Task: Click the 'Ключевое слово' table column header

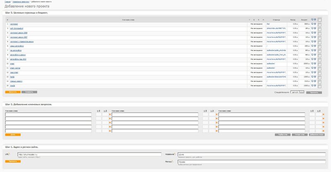Action: [128, 20]
